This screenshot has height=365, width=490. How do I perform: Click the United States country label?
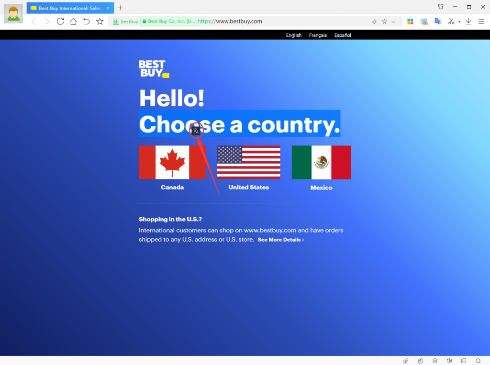click(x=249, y=187)
